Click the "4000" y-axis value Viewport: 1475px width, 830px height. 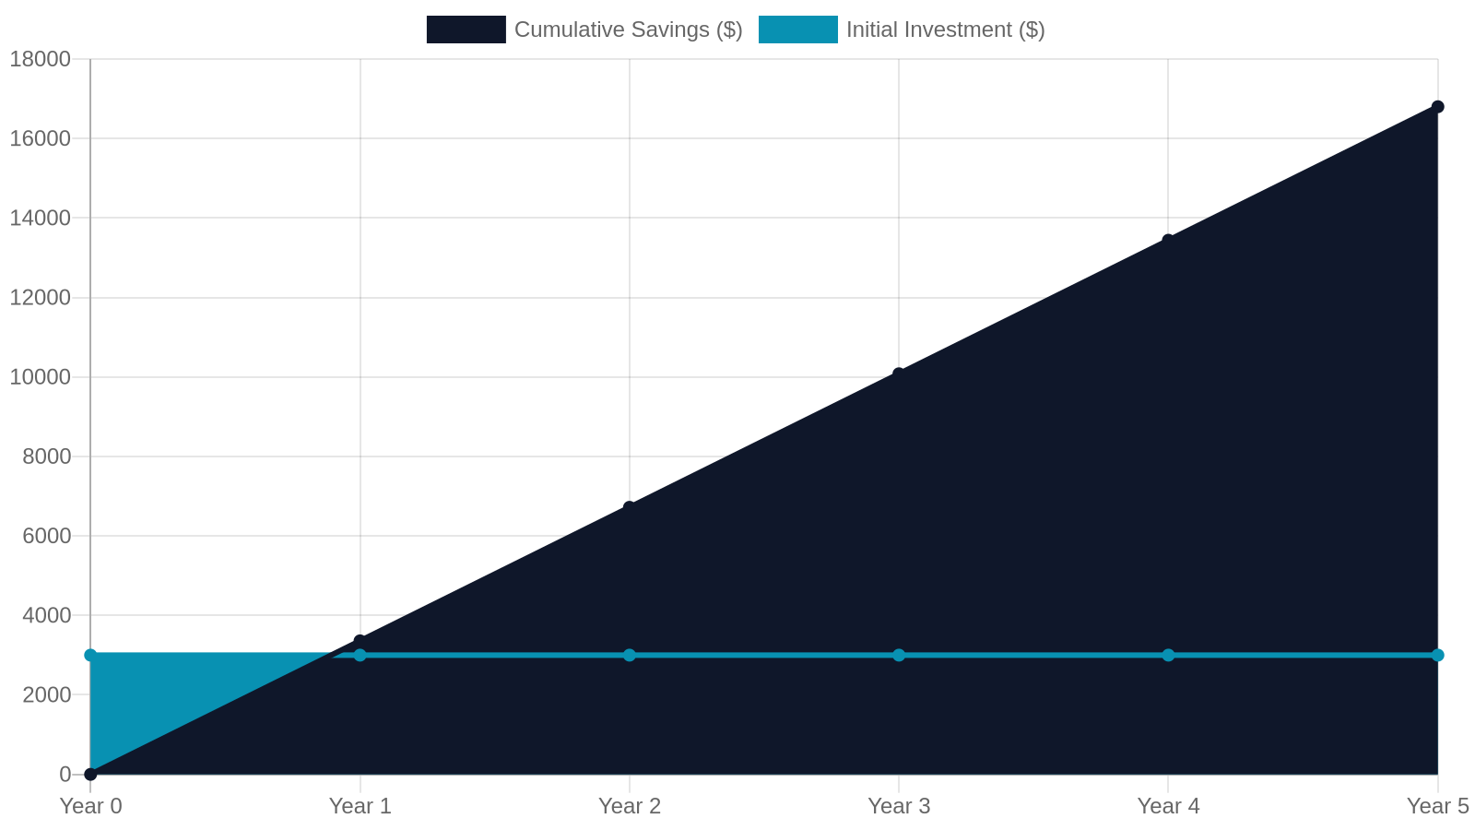47,615
